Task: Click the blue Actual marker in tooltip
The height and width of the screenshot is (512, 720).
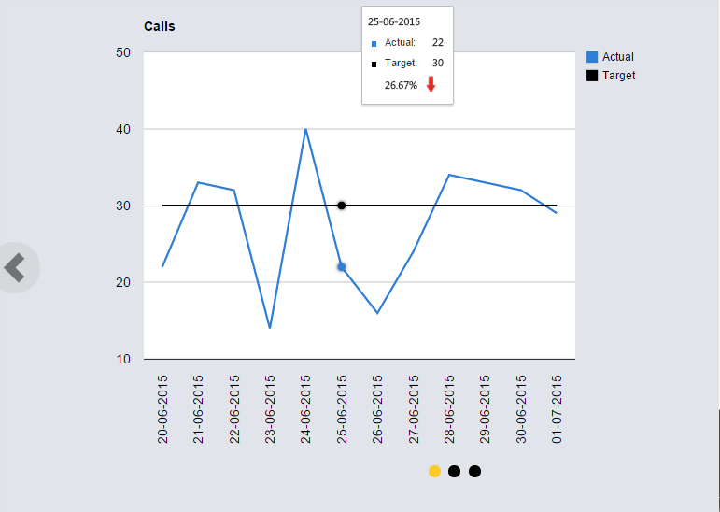Action: click(x=374, y=43)
